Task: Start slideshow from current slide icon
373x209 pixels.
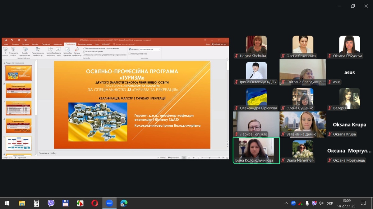Action: tap(13, 51)
